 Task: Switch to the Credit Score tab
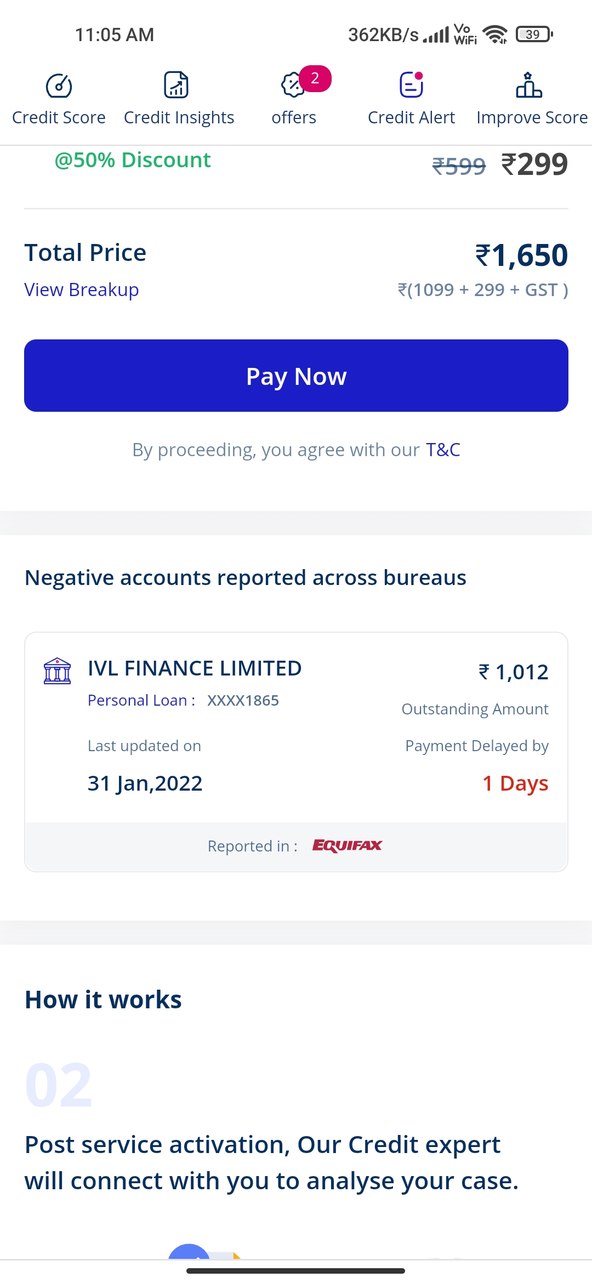click(59, 117)
